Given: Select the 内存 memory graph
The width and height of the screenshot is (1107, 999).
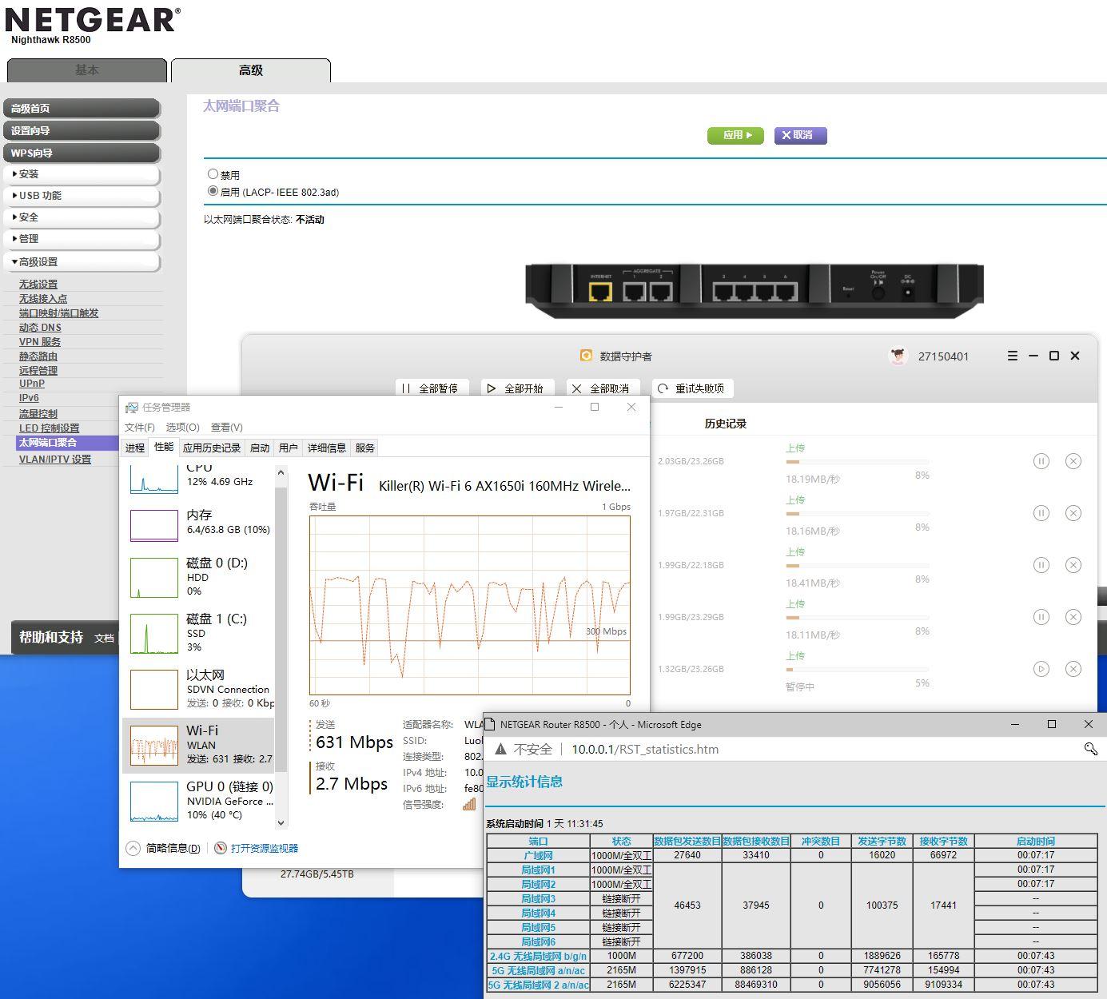Looking at the screenshot, I should 154,525.
